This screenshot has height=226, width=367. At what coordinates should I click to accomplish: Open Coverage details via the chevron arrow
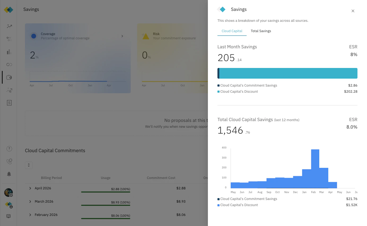click(x=122, y=36)
